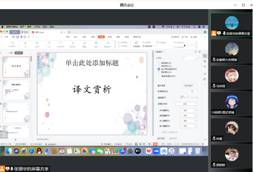Screen dimensions: 253x172
Task: Click the Wi-Fi icon in the macOS menu bar
Action: click(x=163, y=27)
